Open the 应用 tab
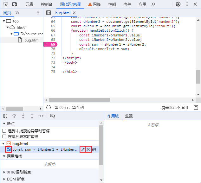The width and height of the screenshot is (201, 183). click(x=142, y=4)
